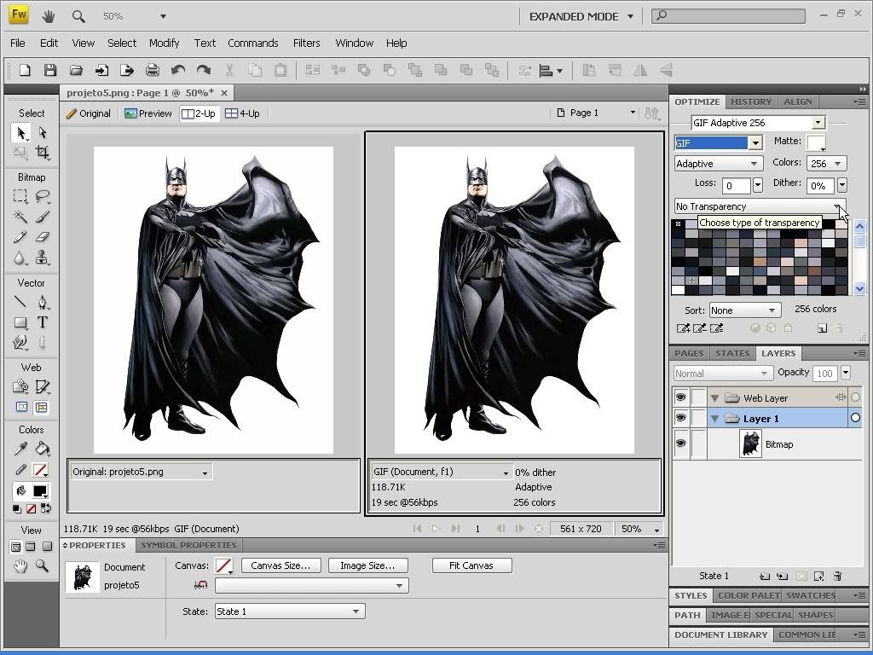Select the Zoom tool in View section
873x655 pixels.
coord(43,566)
